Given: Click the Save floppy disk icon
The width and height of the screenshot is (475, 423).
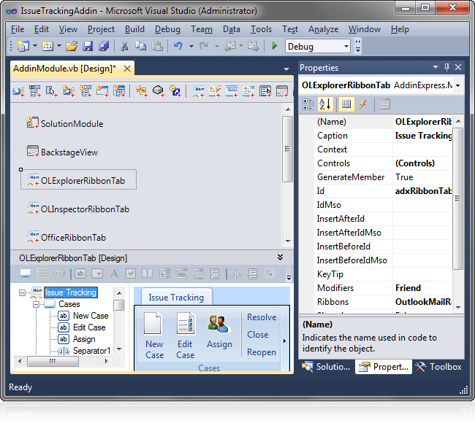Looking at the screenshot, I should (x=88, y=46).
